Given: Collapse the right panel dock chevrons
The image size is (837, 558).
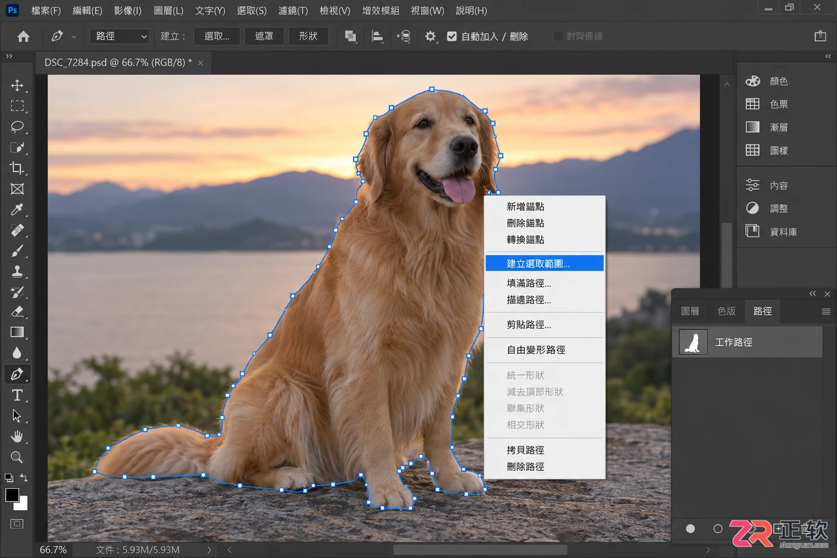Looking at the screenshot, I should pos(828,56).
